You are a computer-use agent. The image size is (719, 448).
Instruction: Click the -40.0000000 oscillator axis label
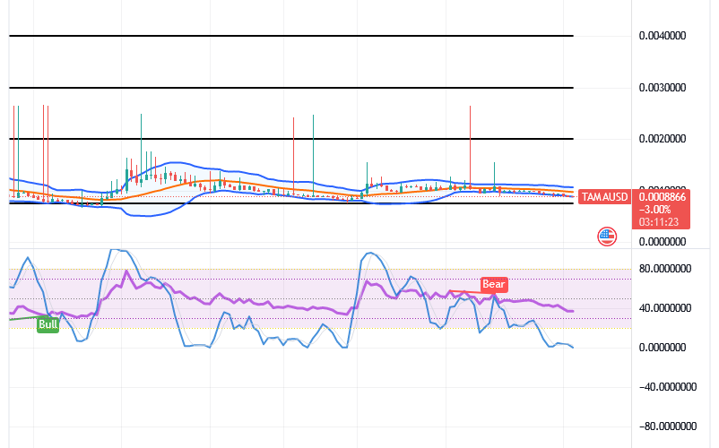(667, 387)
